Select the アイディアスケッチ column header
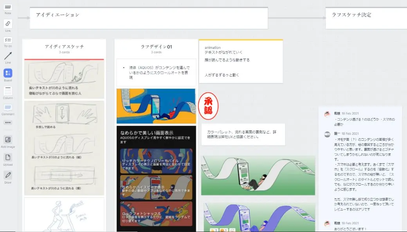The image size is (407, 232). tap(64, 48)
